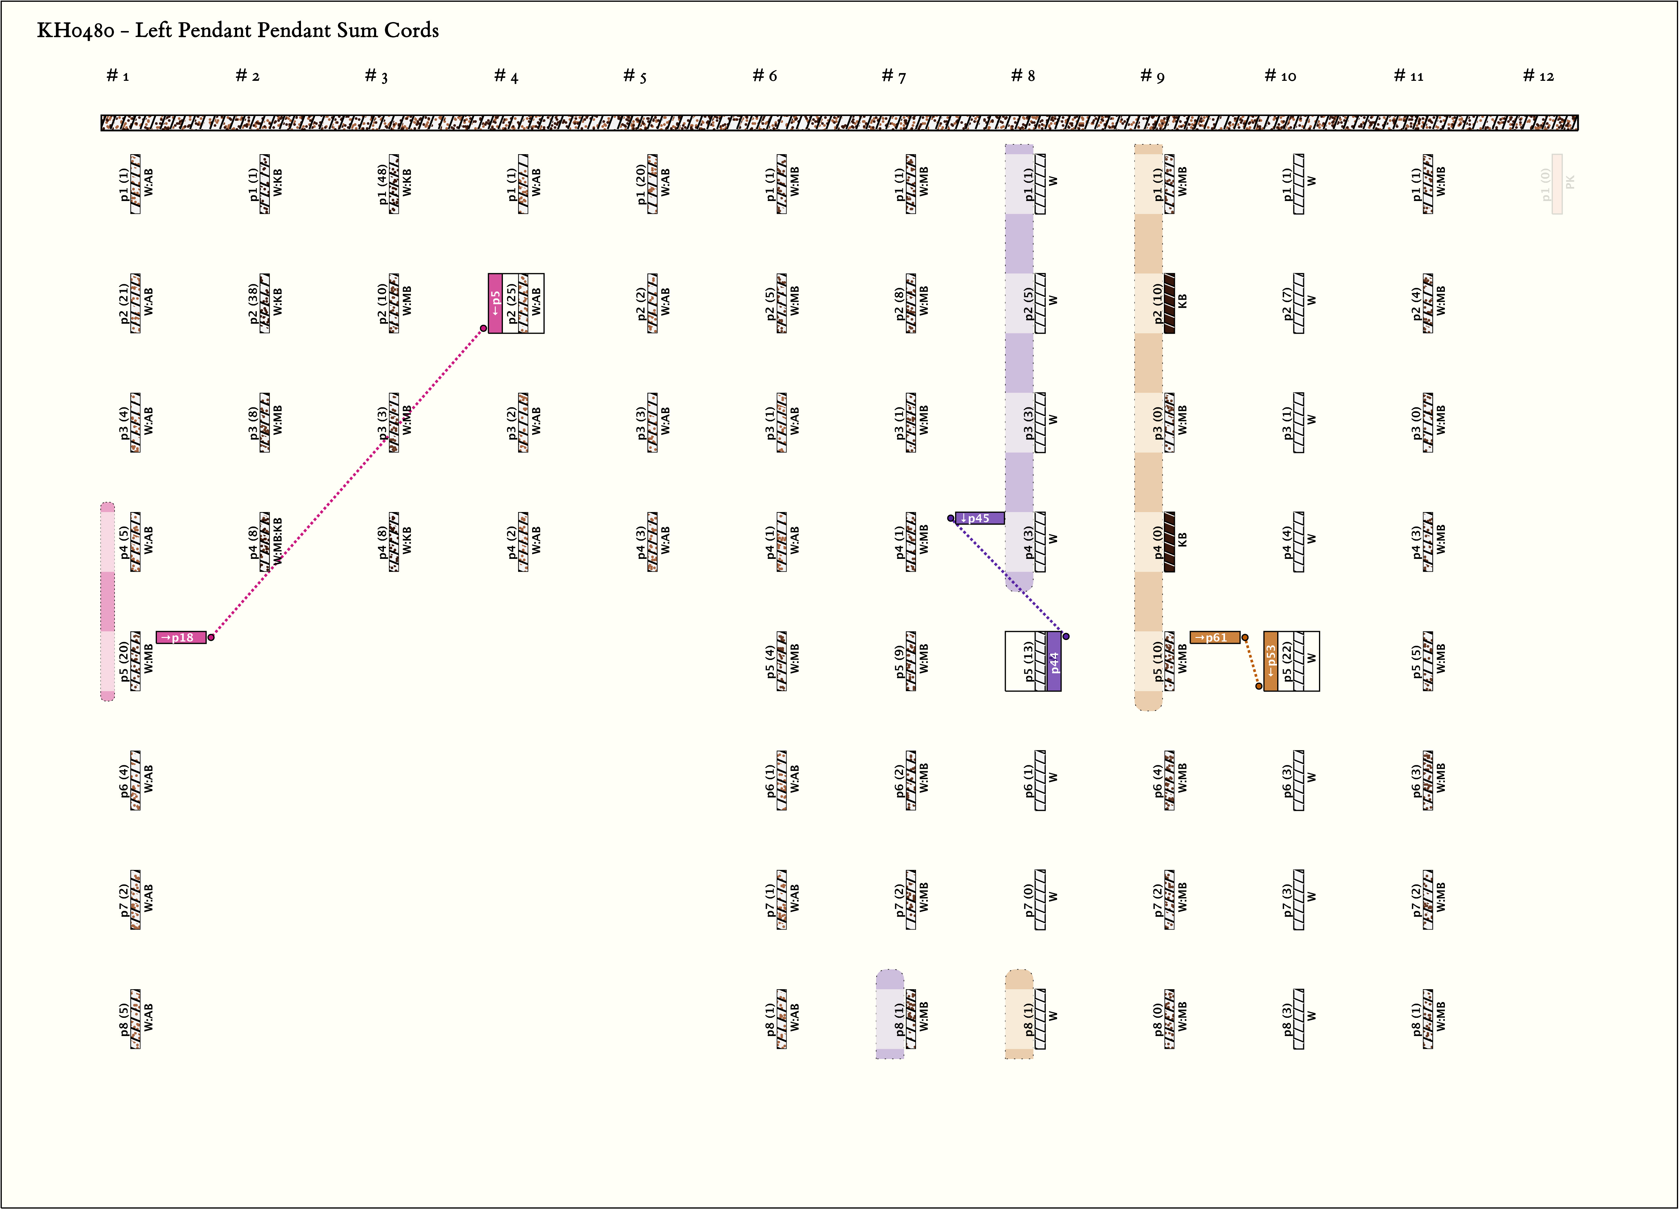Click the # 1 column header
This screenshot has width=1679, height=1209.
tap(118, 75)
